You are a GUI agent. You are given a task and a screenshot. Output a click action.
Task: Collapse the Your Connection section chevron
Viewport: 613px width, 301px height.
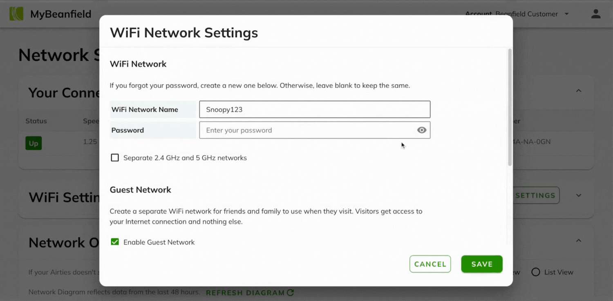click(x=579, y=91)
